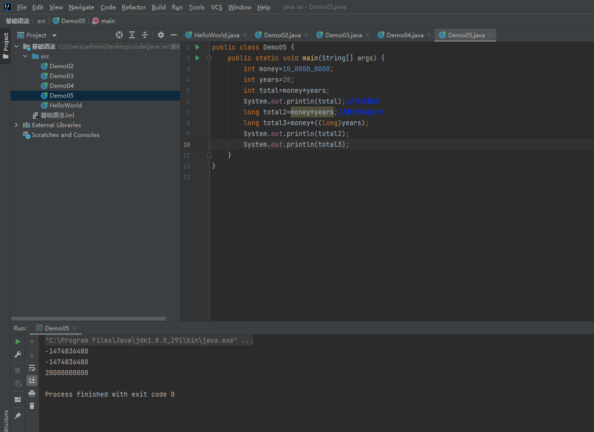Click the green Rerun button in Run panel
The width and height of the screenshot is (594, 432).
[18, 342]
